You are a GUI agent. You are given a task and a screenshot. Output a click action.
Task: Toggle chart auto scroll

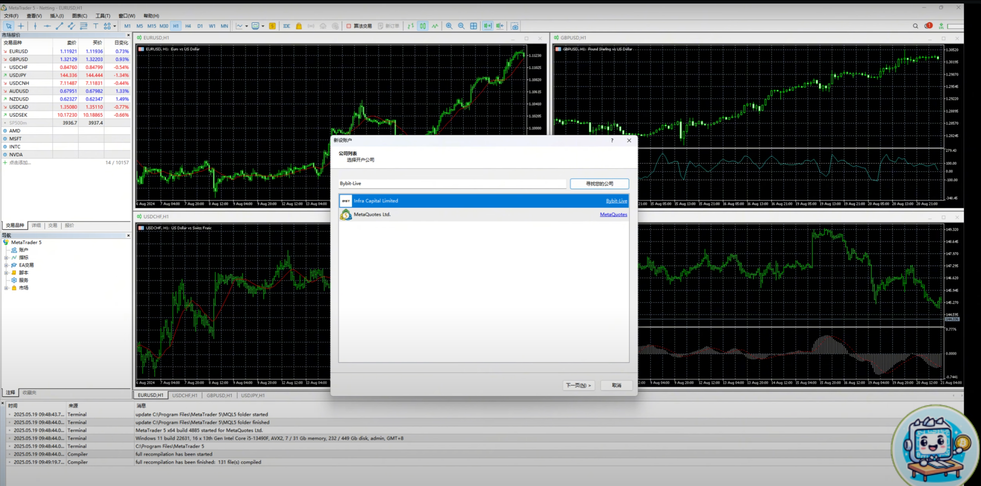(x=487, y=26)
